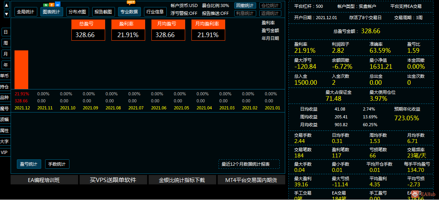
Task: Open the VIP sidebar item
Action: [5, 152]
